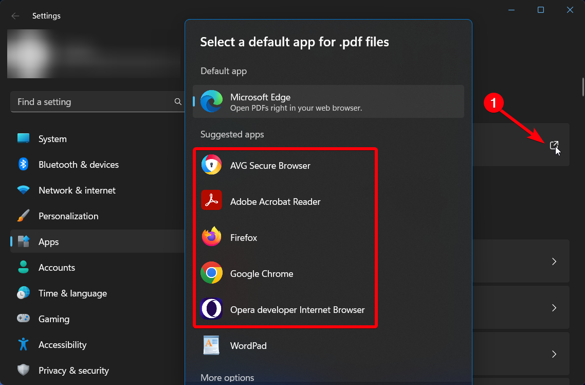The image size is (585, 385).
Task: Click the Microsoft Edge default app entry
Action: 328,101
